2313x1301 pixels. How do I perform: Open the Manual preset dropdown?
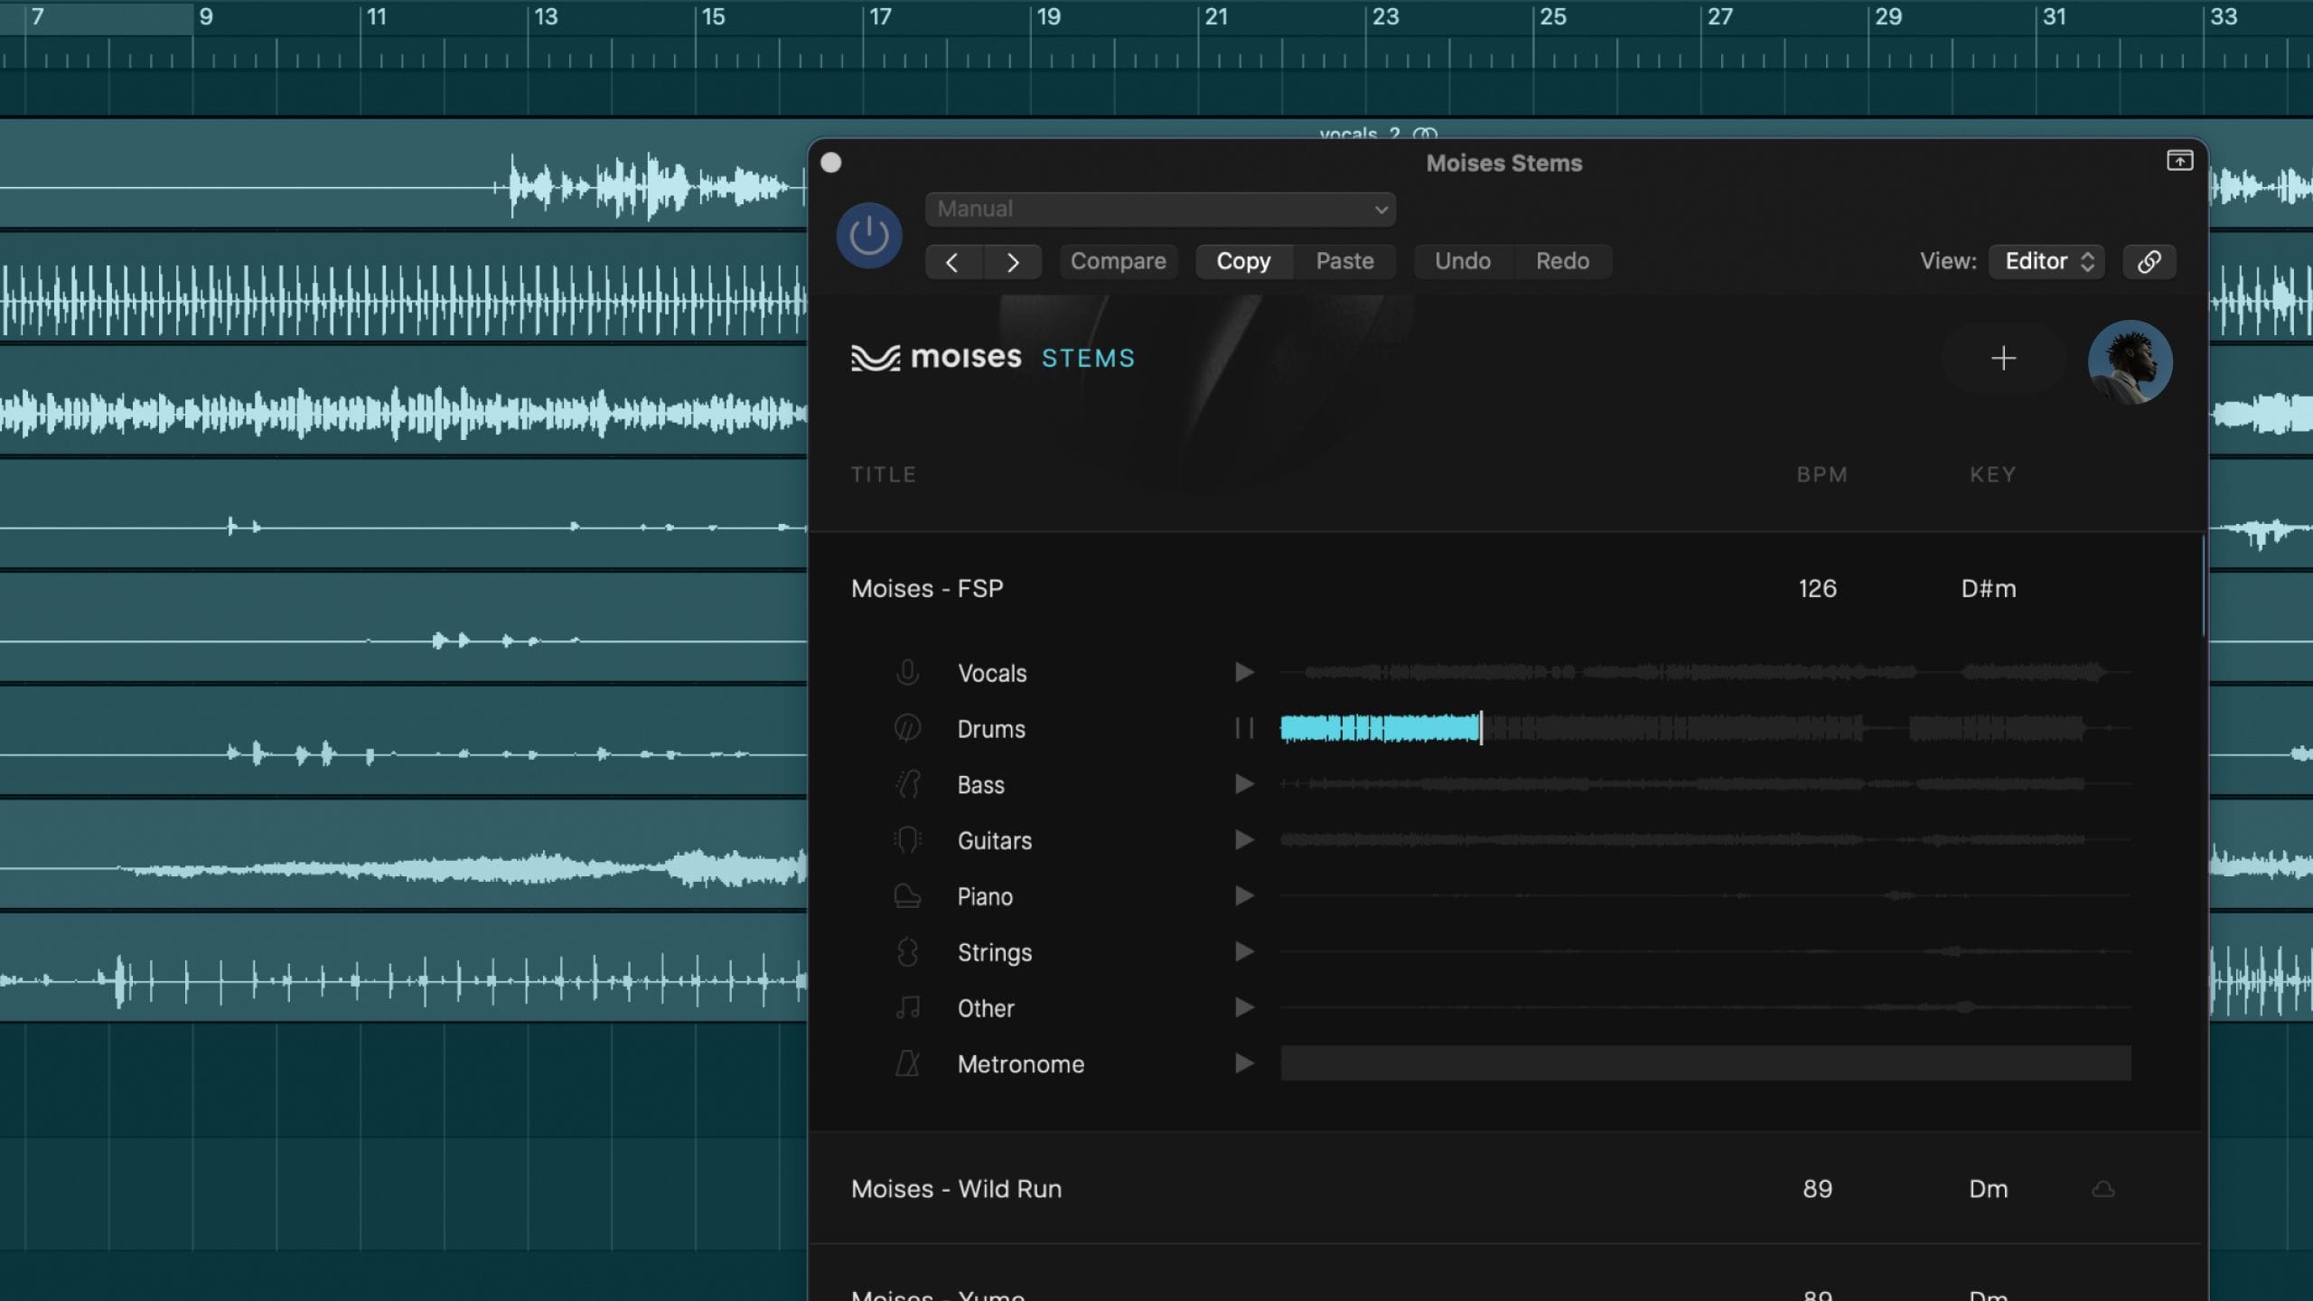tap(1160, 210)
